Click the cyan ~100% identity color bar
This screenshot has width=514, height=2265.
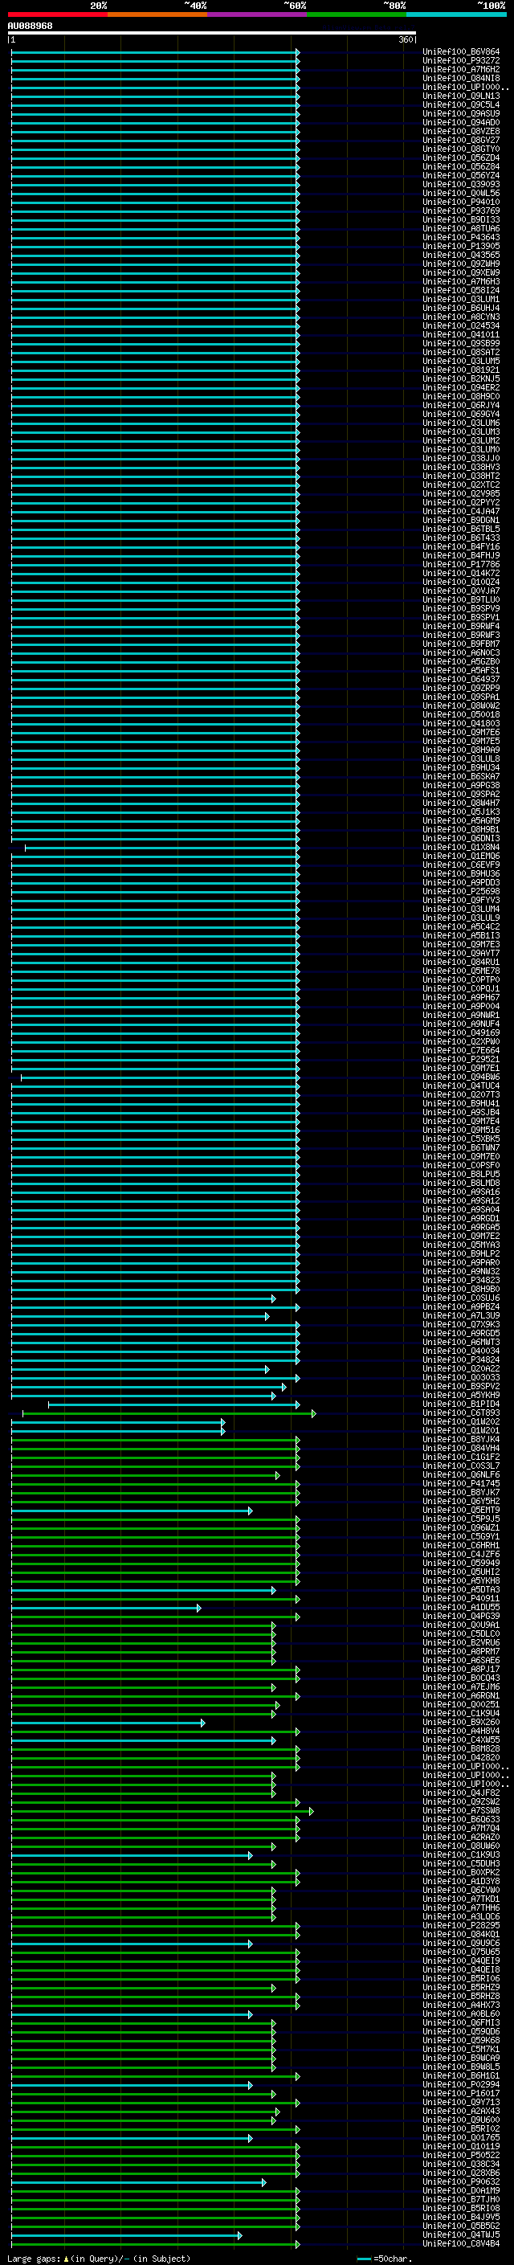click(455, 14)
